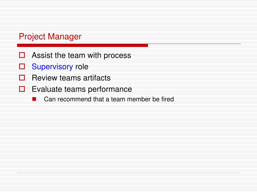
Task: Click the thin red line right of bar
Action: 195,44
